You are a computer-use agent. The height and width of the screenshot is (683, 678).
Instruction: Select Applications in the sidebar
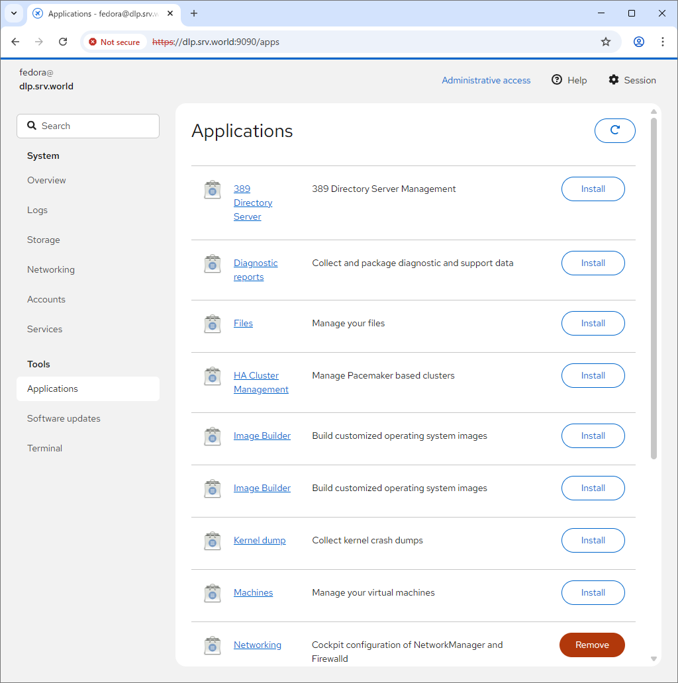coord(88,388)
